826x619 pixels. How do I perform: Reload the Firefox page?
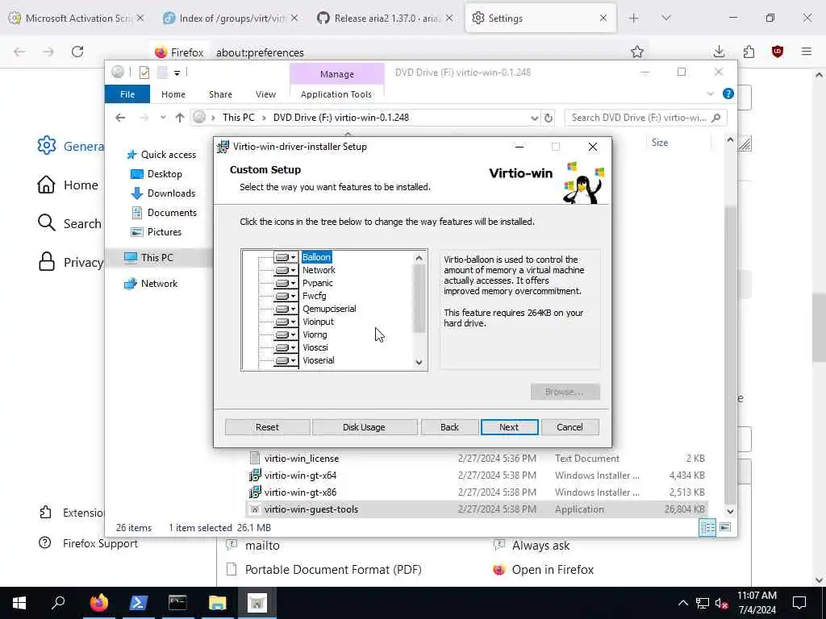(x=77, y=52)
